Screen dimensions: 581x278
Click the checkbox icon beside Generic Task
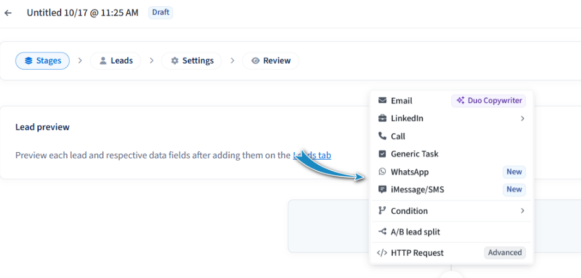click(x=382, y=153)
